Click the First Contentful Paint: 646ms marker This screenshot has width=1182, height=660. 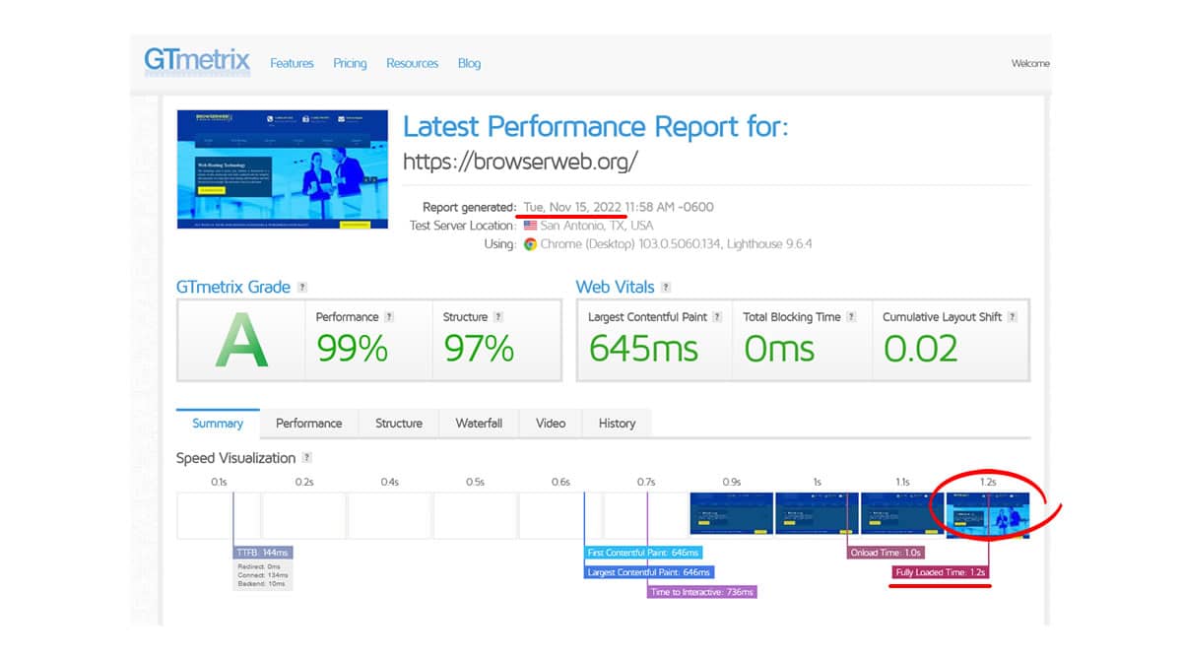coord(643,554)
